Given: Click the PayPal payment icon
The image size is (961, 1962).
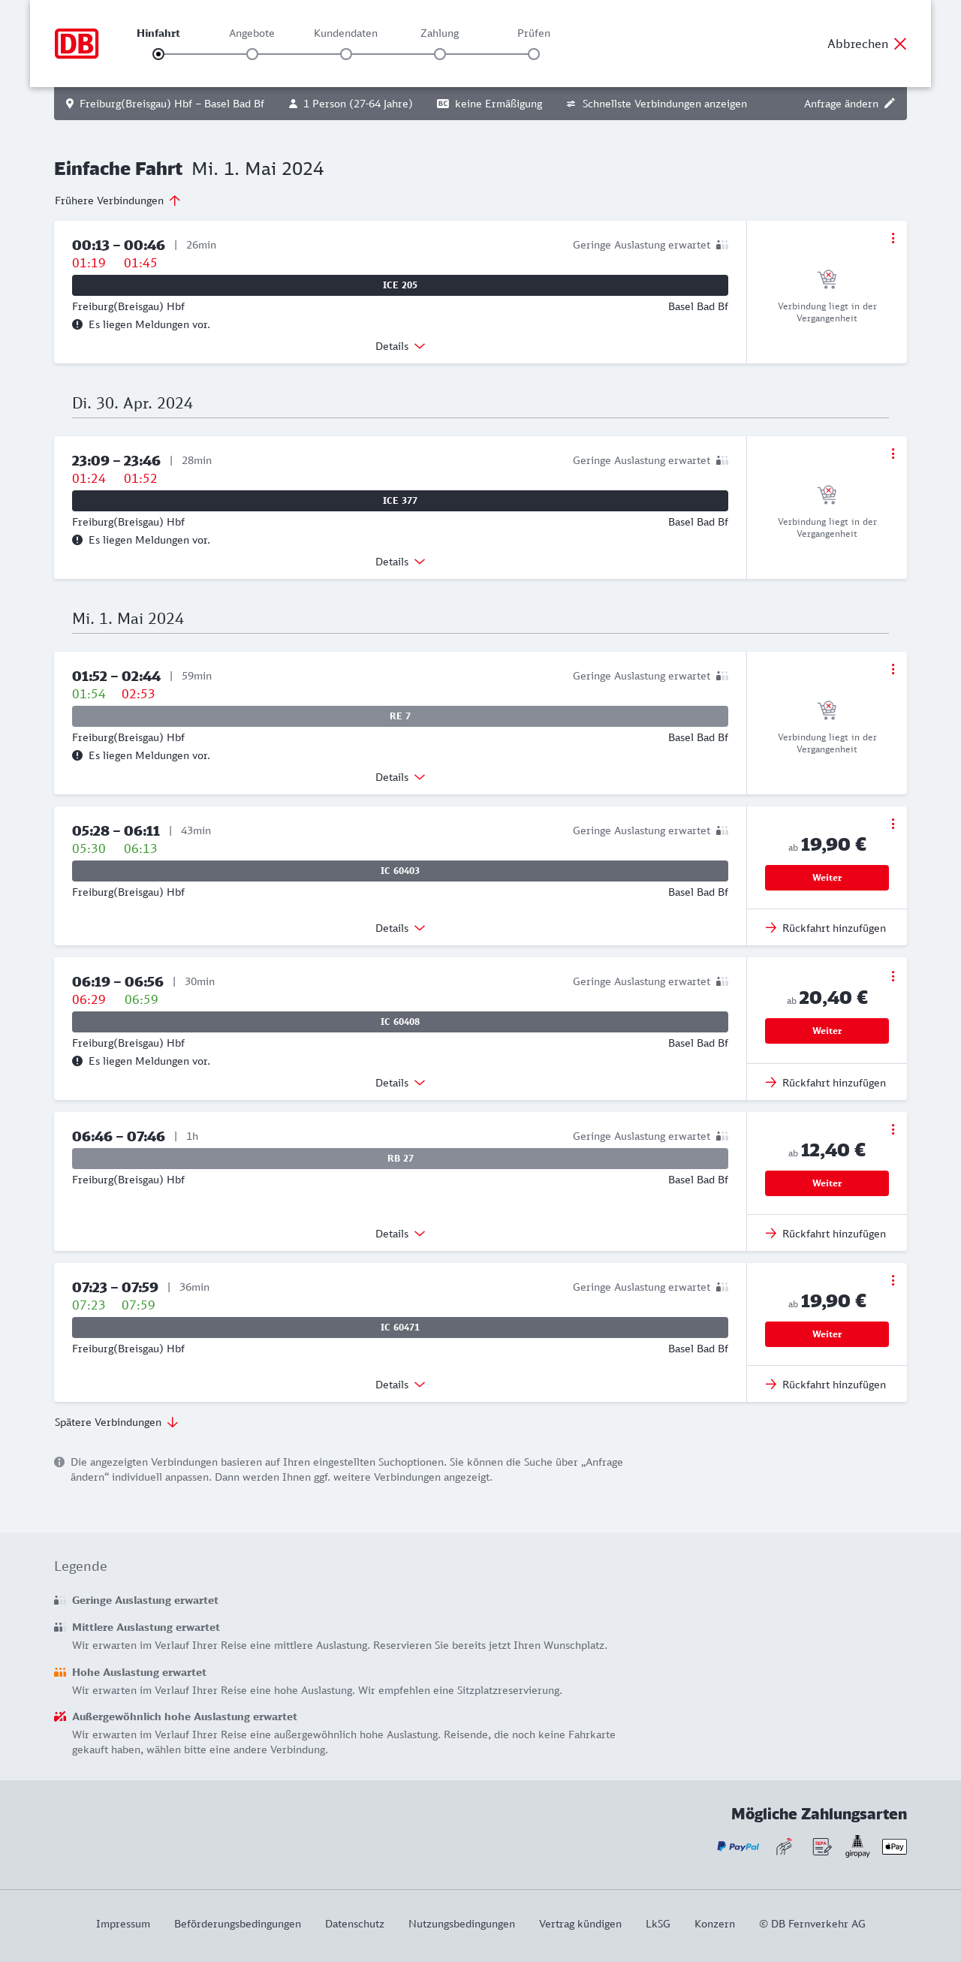Looking at the screenshot, I should [737, 1846].
